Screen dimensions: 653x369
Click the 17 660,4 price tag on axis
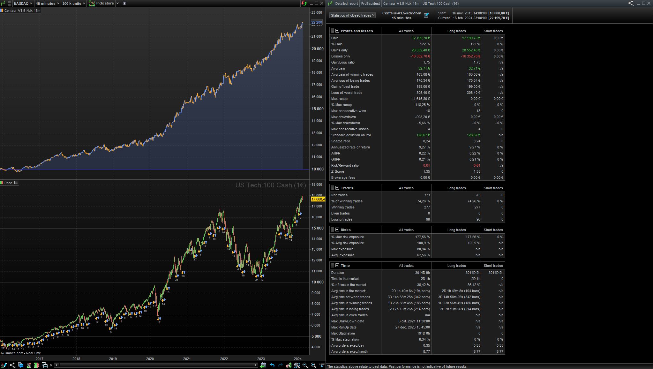click(318, 199)
